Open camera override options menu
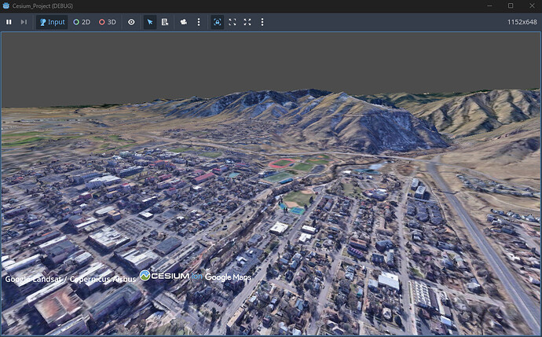 point(198,22)
